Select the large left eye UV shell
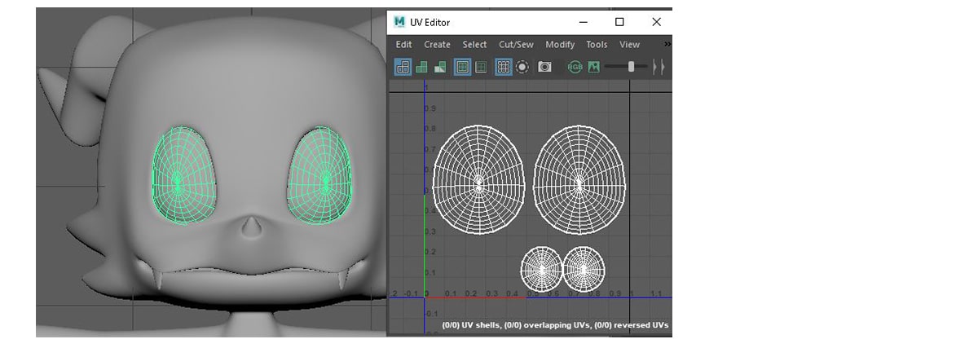The width and height of the screenshot is (978, 348). (x=479, y=181)
